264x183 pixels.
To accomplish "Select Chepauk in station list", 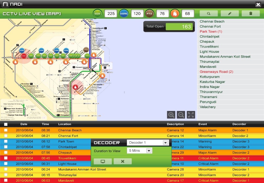I will 207,42.
